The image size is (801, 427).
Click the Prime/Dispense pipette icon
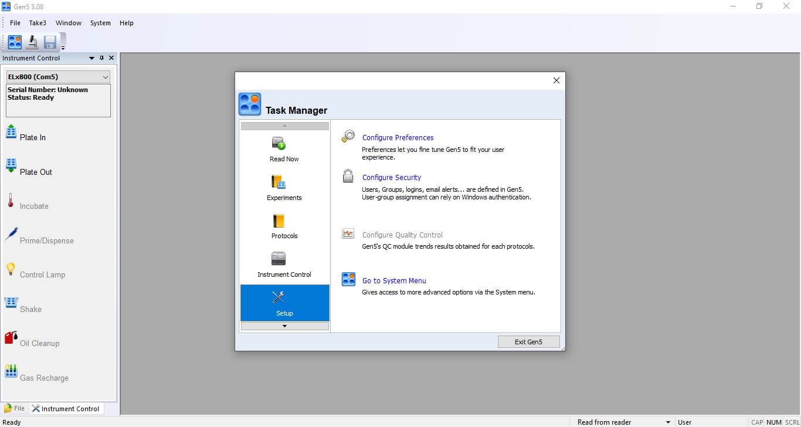tap(11, 234)
